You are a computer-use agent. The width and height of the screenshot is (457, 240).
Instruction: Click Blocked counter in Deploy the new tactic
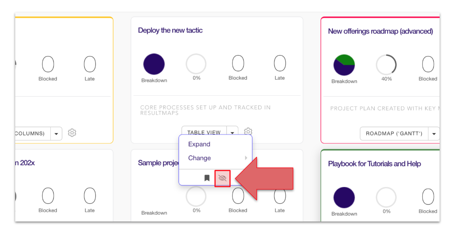pos(238,63)
